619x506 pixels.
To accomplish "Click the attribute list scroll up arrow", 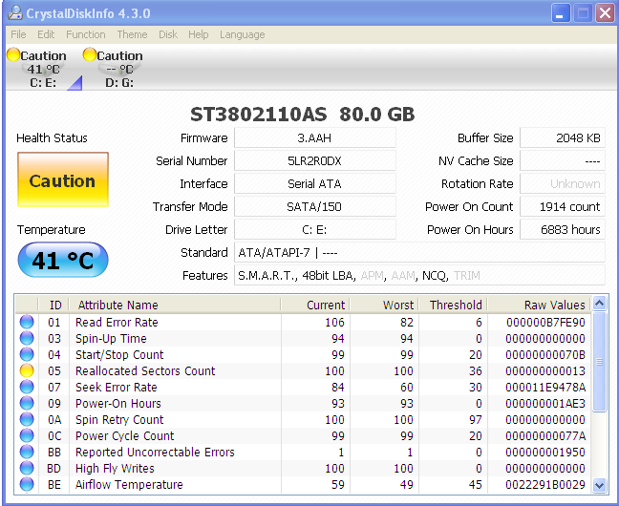I will coord(599,304).
